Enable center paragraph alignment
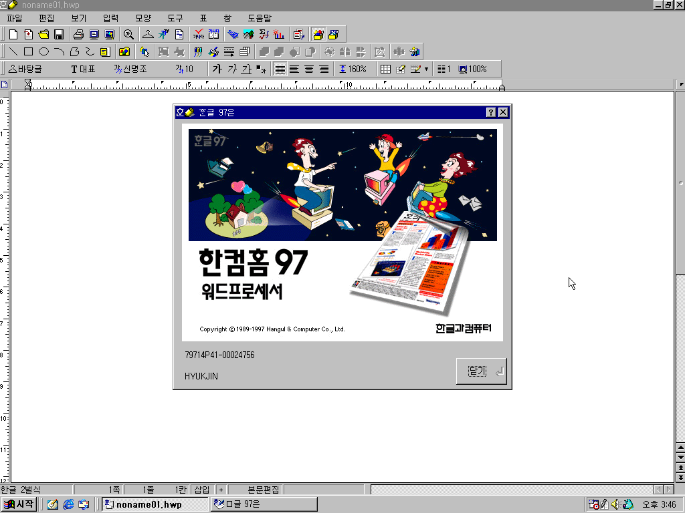The height and width of the screenshot is (513, 685). (309, 69)
